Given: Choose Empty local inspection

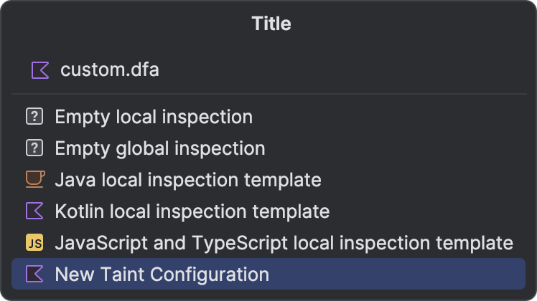Looking at the screenshot, I should pyautogui.click(x=268, y=116).
